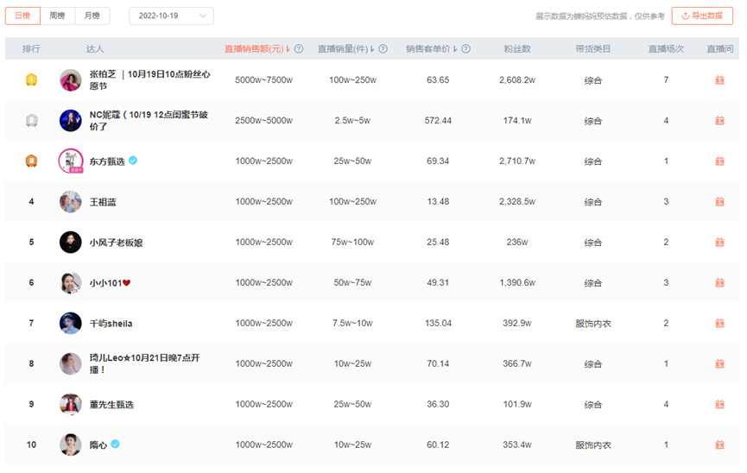This screenshot has height=473, width=747.
Task: Open live room icon for 小小101 row
Action: tap(719, 283)
